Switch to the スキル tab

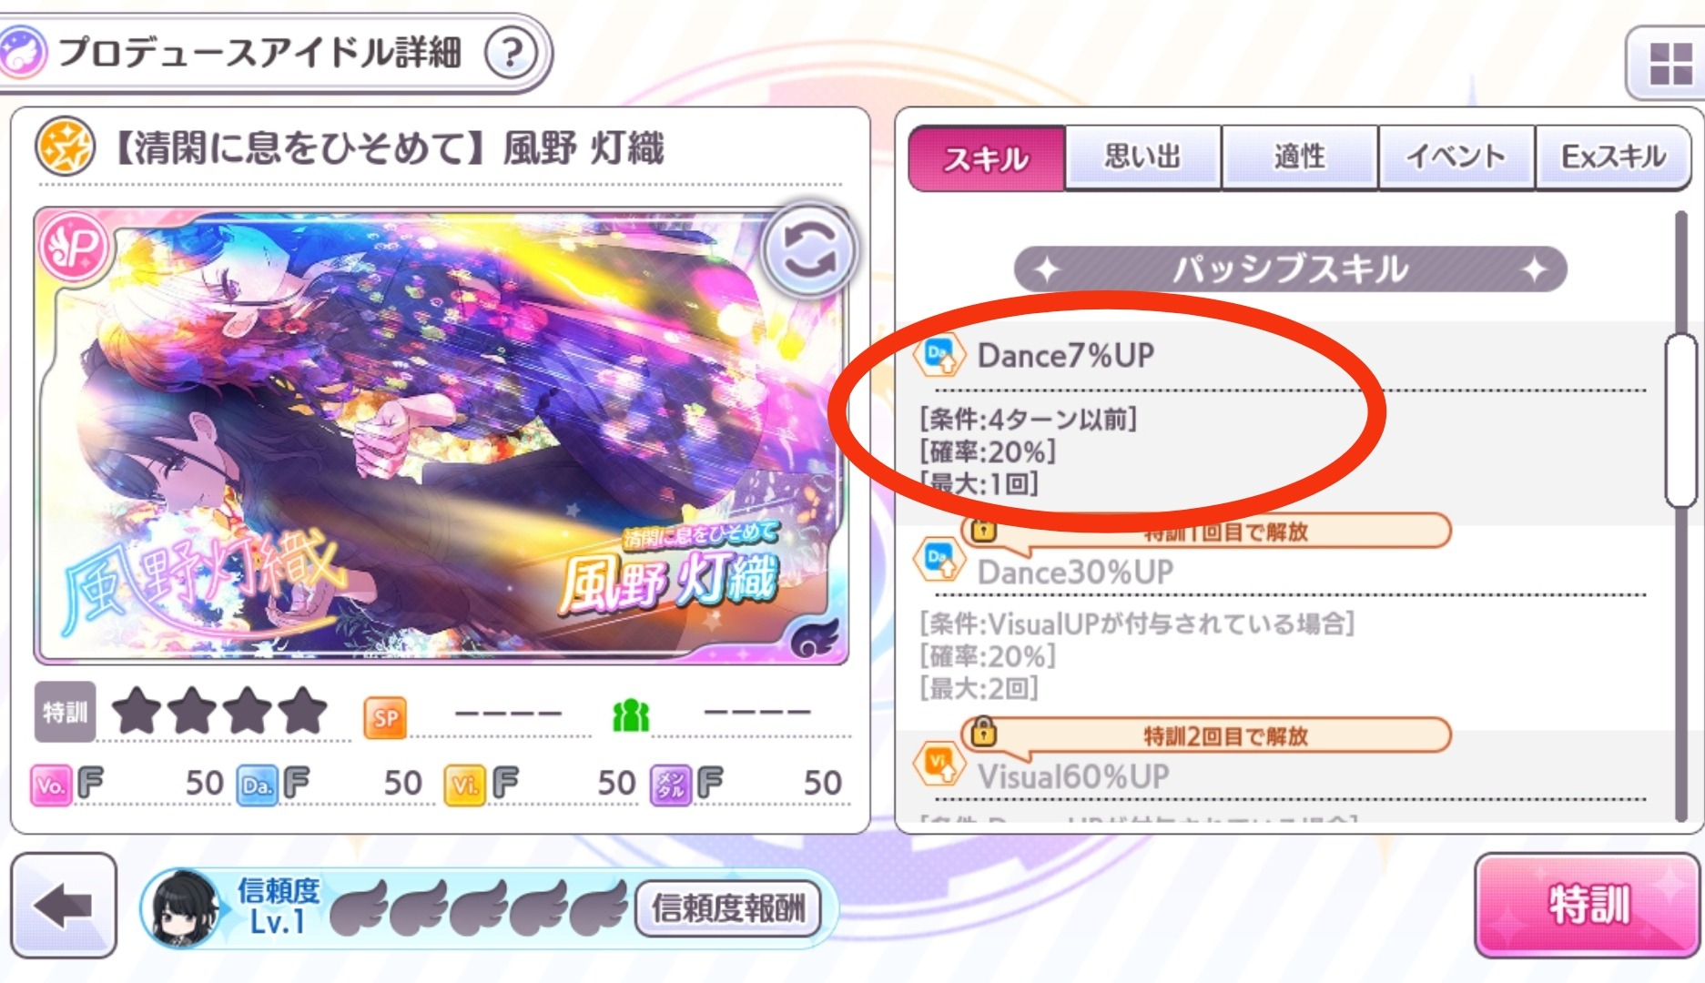[986, 159]
